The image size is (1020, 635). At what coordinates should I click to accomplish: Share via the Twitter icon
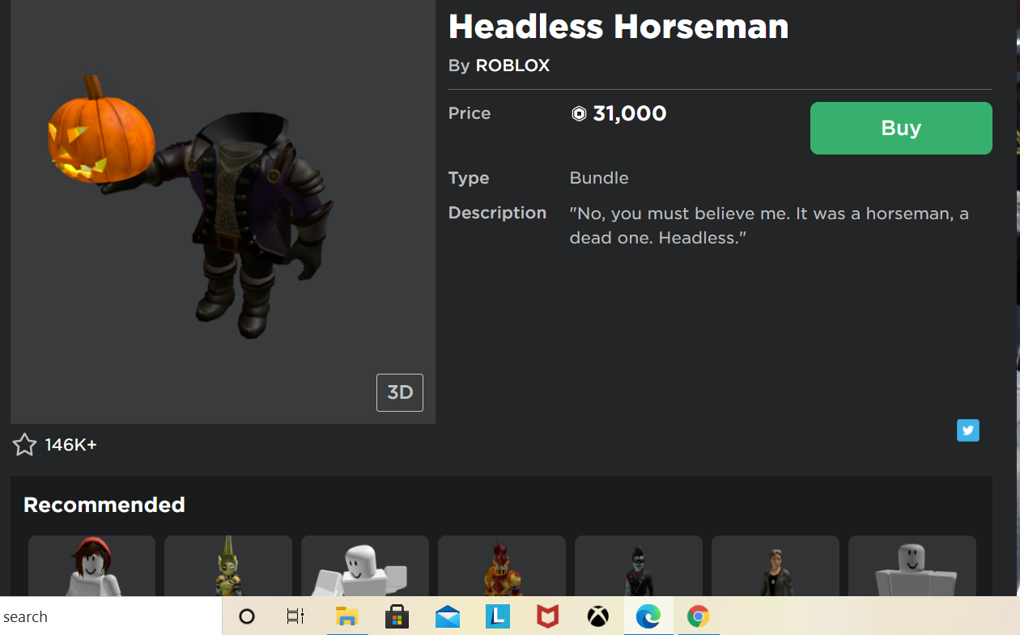point(968,430)
